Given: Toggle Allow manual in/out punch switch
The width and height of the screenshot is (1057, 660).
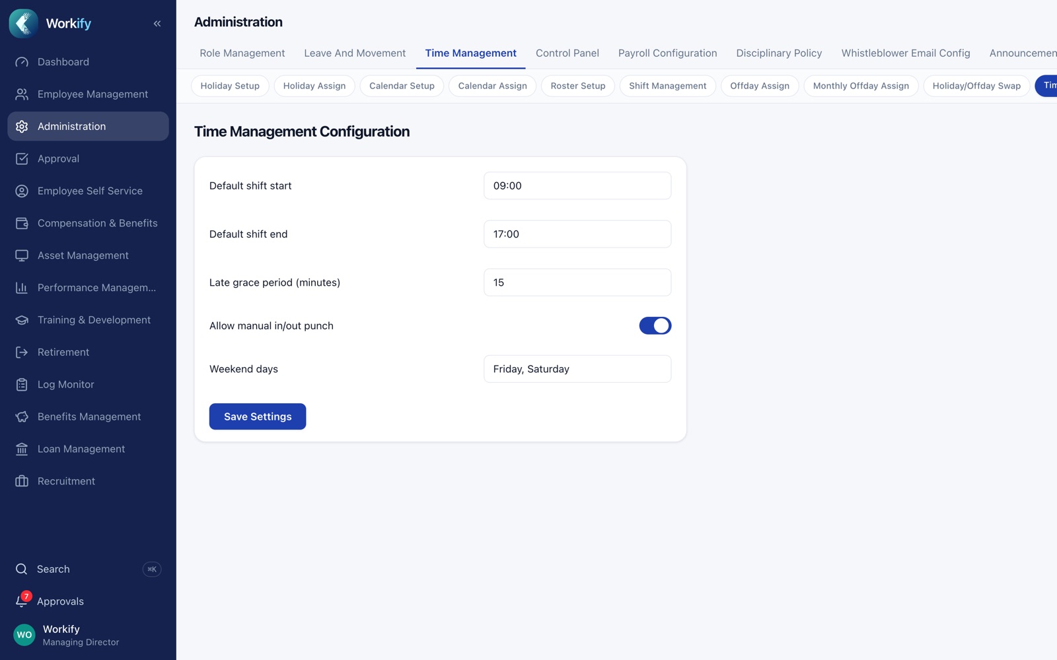Looking at the screenshot, I should coord(655,325).
